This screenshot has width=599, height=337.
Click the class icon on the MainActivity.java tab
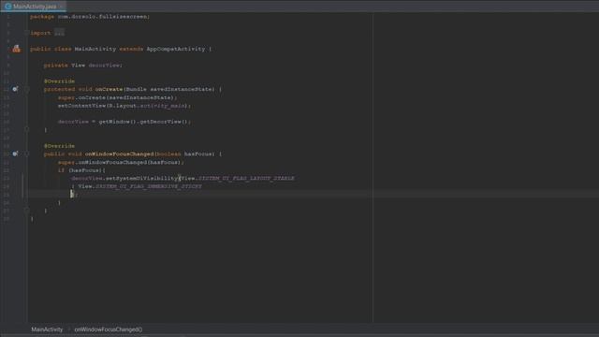pos(7,7)
